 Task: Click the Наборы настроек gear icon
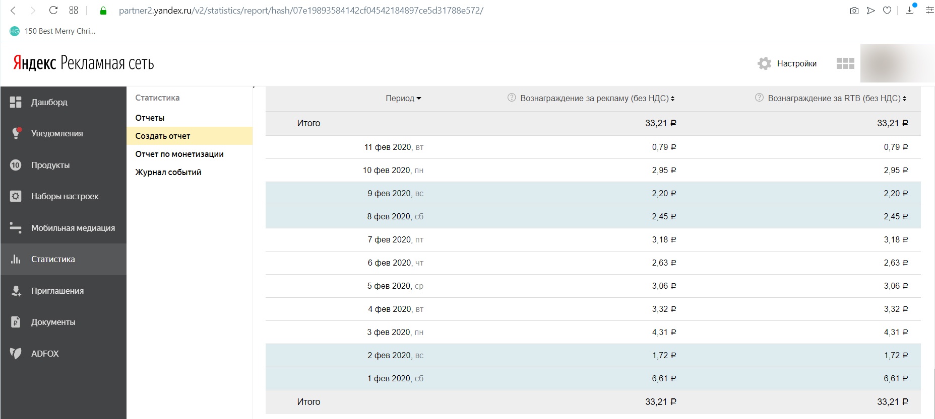(x=16, y=196)
